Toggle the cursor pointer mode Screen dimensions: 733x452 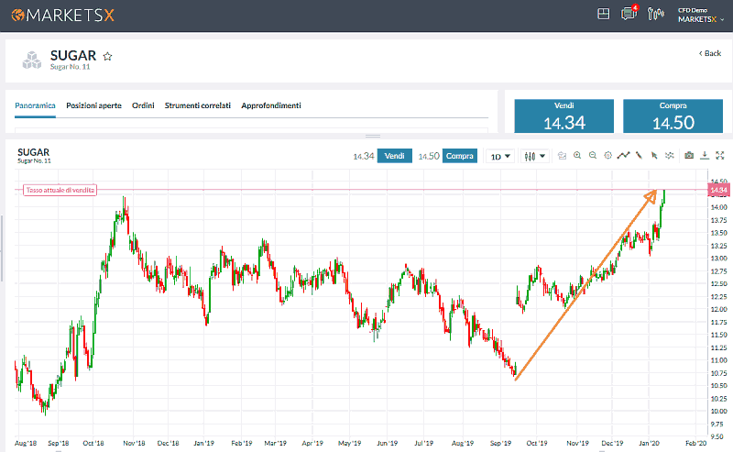(654, 156)
